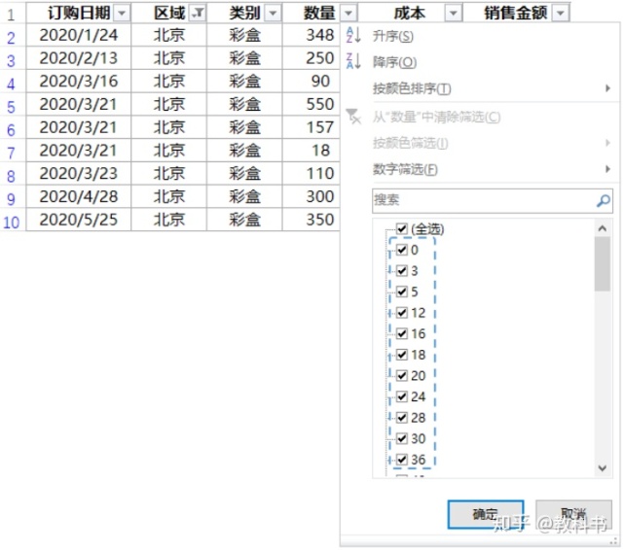Open the 订购日期 column filter dropdown
The width and height of the screenshot is (623, 550).
click(x=122, y=14)
